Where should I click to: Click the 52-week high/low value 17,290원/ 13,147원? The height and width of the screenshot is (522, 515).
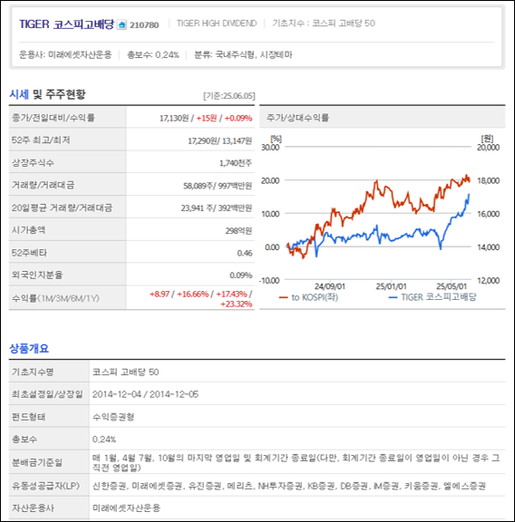click(x=219, y=140)
